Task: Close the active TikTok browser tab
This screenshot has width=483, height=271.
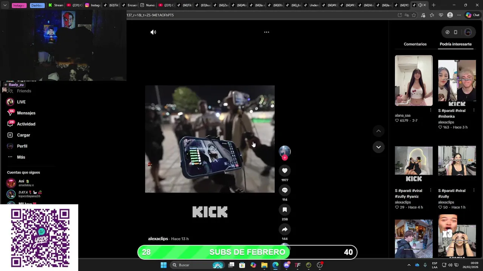Action: click(x=425, y=5)
